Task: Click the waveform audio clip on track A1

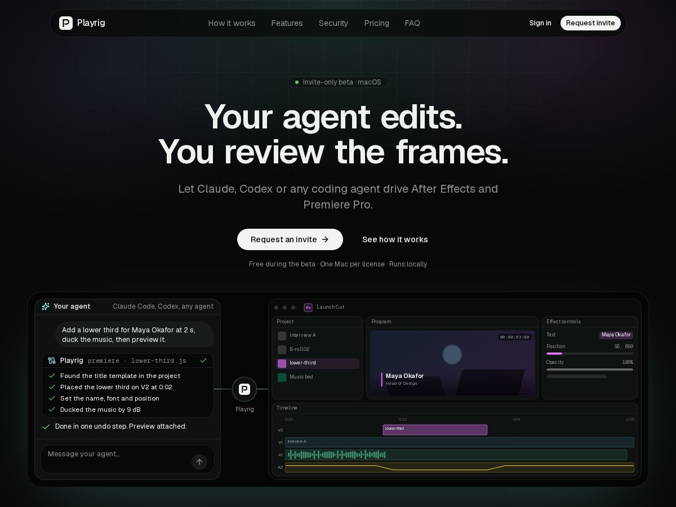Action: coord(456,455)
